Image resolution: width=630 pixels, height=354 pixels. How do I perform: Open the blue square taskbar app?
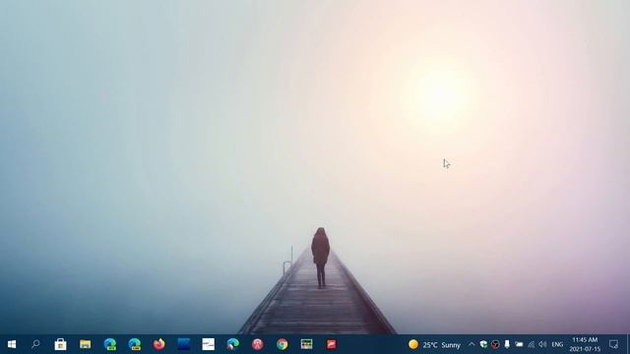click(x=184, y=344)
